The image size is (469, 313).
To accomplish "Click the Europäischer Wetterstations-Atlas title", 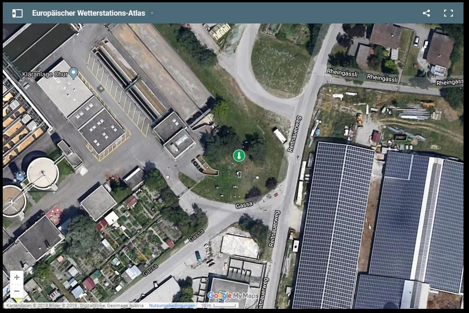I will point(88,13).
